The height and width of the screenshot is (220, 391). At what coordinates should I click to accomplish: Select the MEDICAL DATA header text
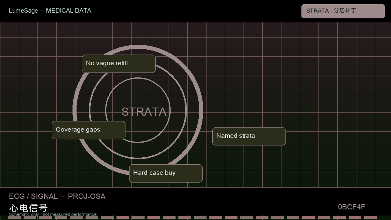point(68,11)
